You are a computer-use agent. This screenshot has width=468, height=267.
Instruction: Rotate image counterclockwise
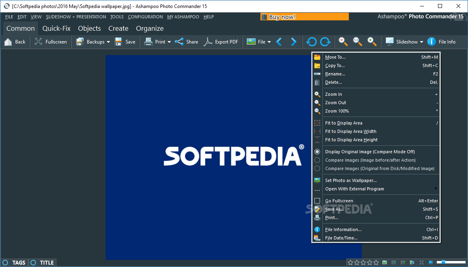pyautogui.click(x=311, y=42)
